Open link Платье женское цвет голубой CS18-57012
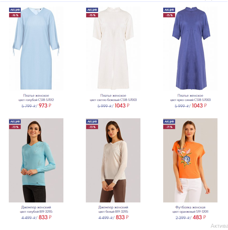The image size is (228, 230). pos(36,98)
